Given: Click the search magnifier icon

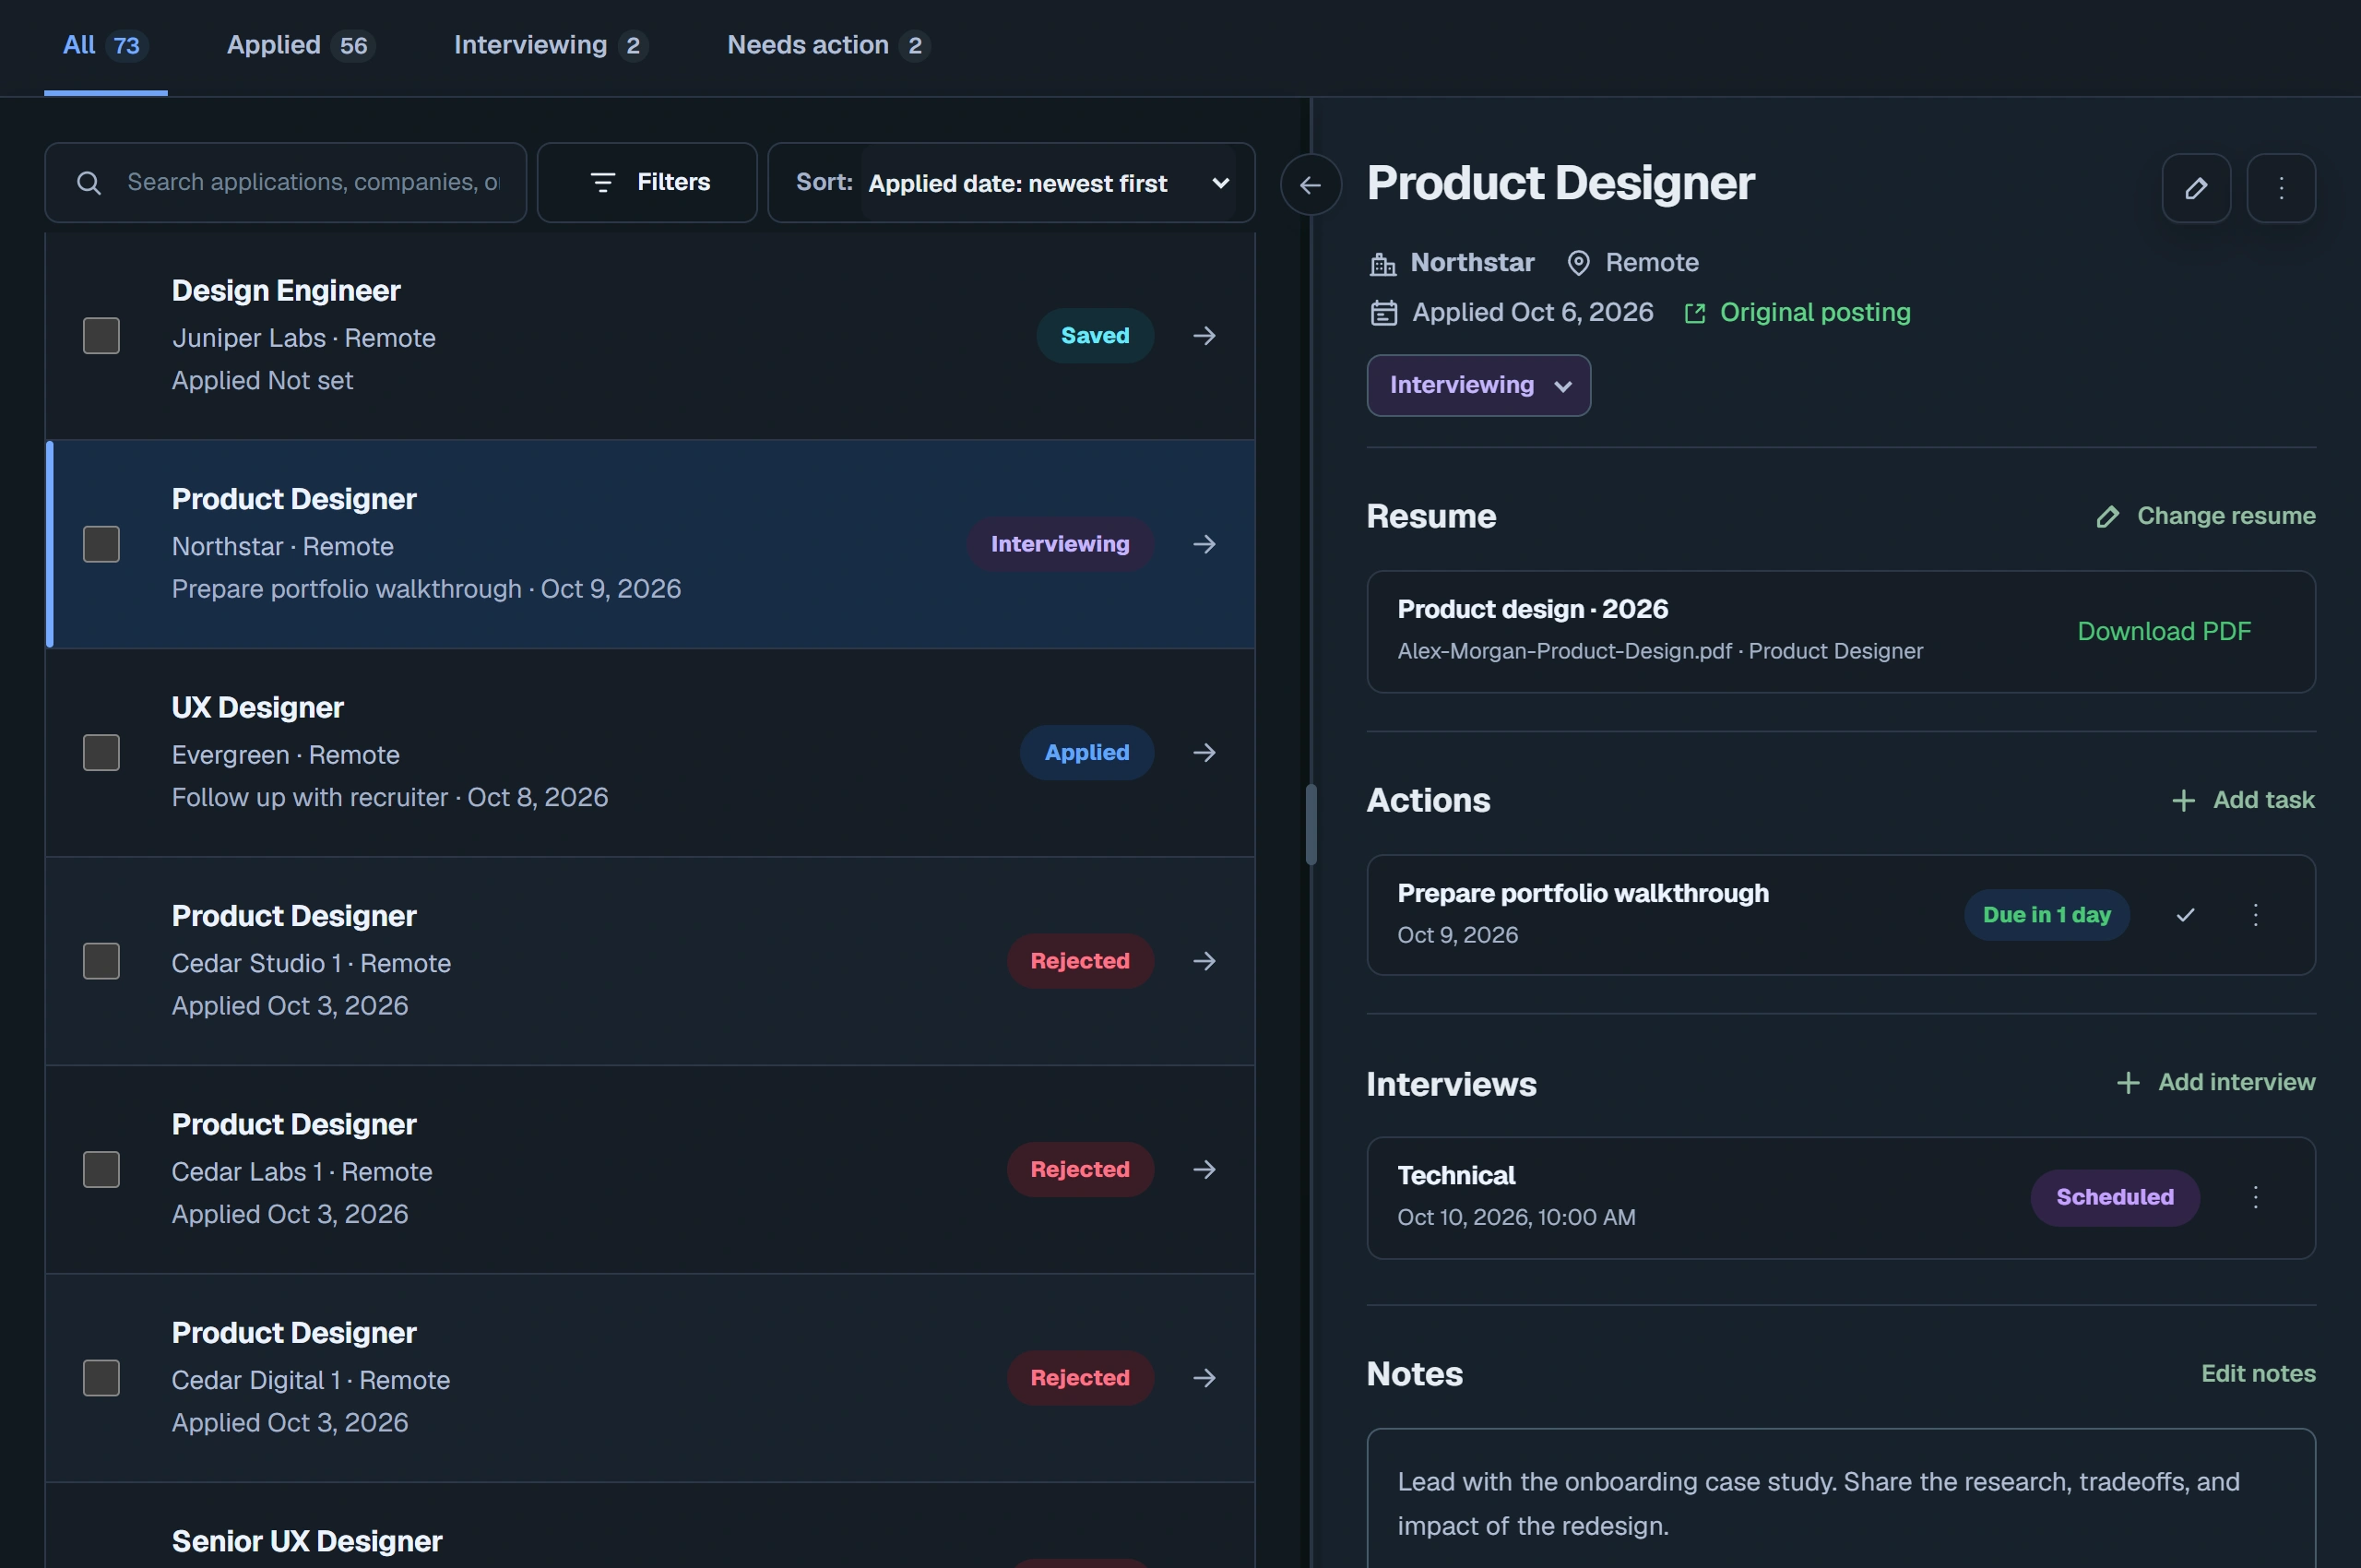Looking at the screenshot, I should coord(89,183).
